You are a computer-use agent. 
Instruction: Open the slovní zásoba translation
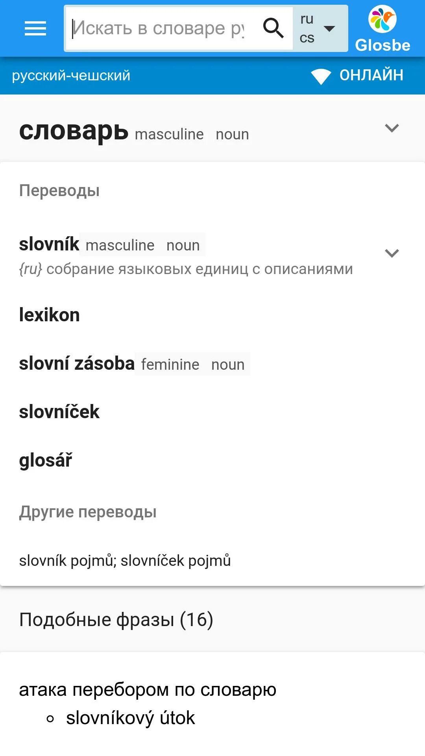tap(77, 363)
